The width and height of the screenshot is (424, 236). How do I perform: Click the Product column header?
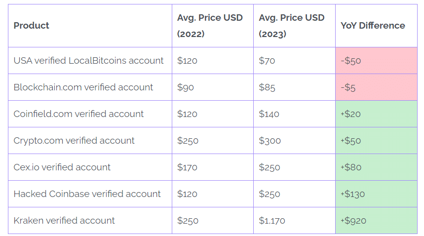point(32,26)
